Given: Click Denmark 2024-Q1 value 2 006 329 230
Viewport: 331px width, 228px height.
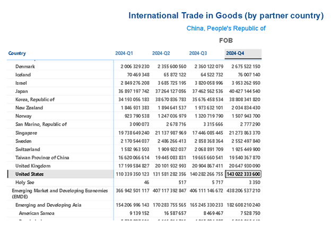Looking at the screenshot, I should [x=135, y=66].
